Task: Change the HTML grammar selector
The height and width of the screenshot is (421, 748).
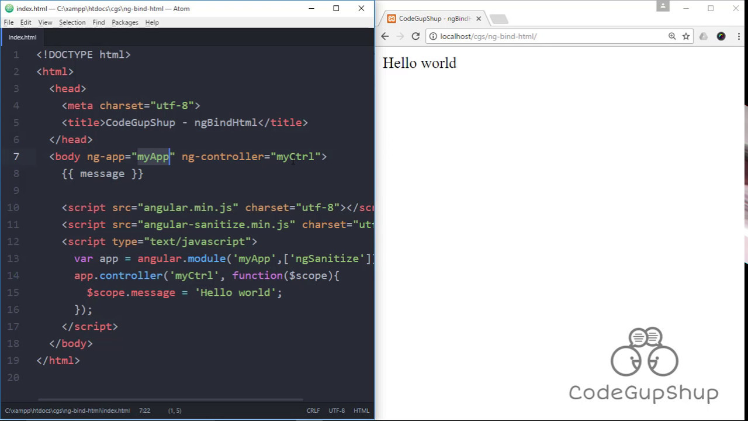Action: coord(361,410)
